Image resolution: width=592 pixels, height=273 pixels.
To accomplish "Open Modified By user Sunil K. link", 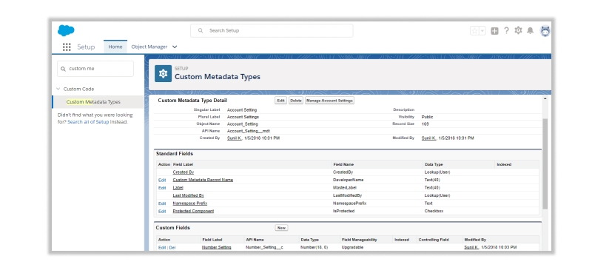I will tap(428, 138).
